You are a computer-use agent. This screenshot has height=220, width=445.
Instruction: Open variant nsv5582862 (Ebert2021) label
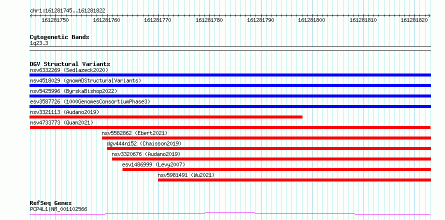point(135,133)
